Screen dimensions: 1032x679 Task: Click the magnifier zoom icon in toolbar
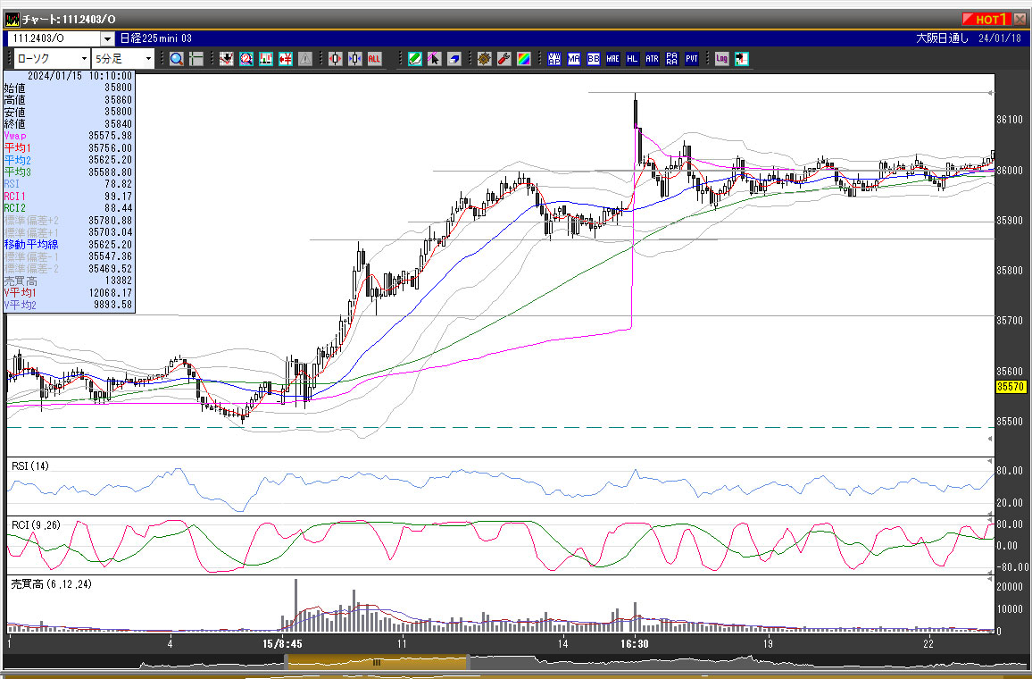click(177, 59)
